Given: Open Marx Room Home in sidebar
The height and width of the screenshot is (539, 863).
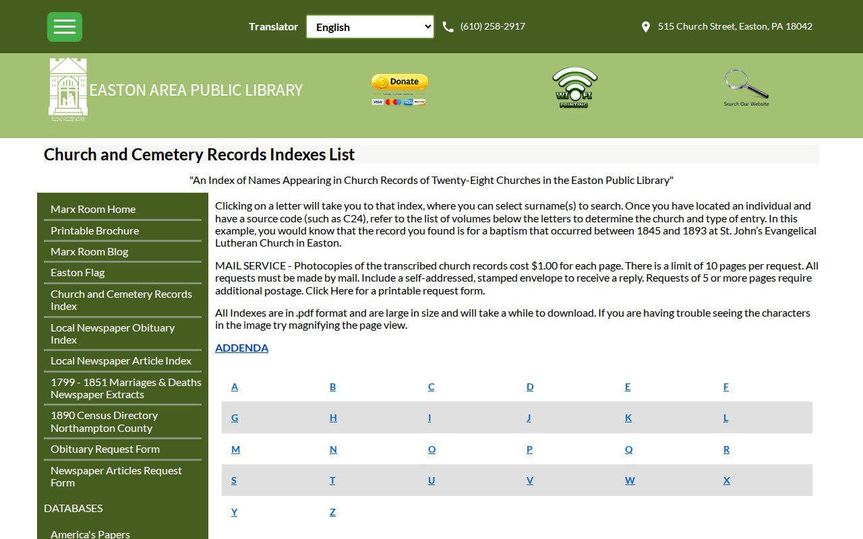Looking at the screenshot, I should click(93, 210).
